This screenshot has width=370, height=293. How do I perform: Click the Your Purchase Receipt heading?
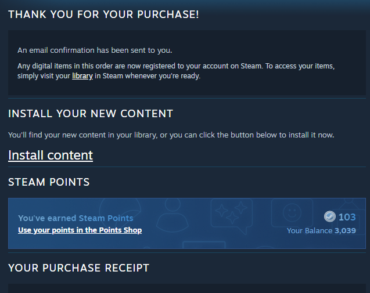click(78, 268)
